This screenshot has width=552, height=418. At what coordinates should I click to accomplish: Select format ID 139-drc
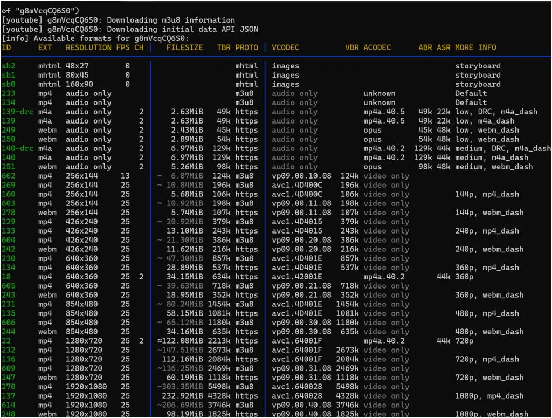(x=18, y=112)
